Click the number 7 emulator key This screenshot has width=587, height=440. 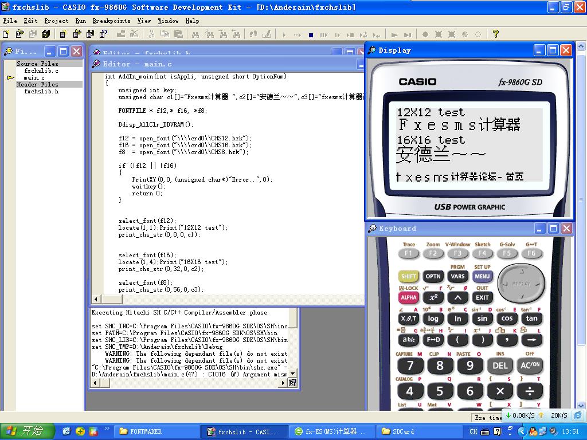click(x=410, y=366)
